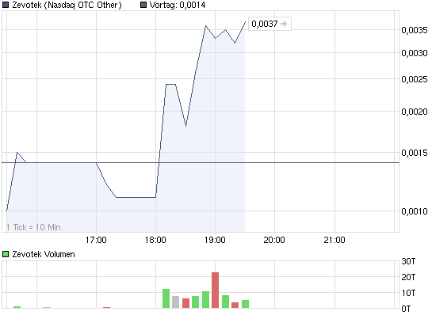Click the gray volume bar after 18:00

coord(175,302)
